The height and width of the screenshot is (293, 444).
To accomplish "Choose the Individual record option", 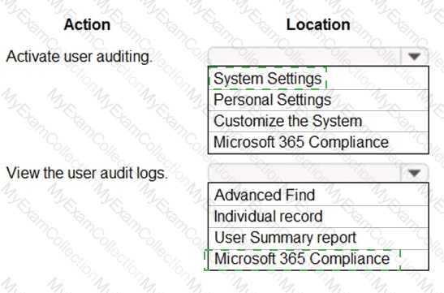I will (318, 217).
